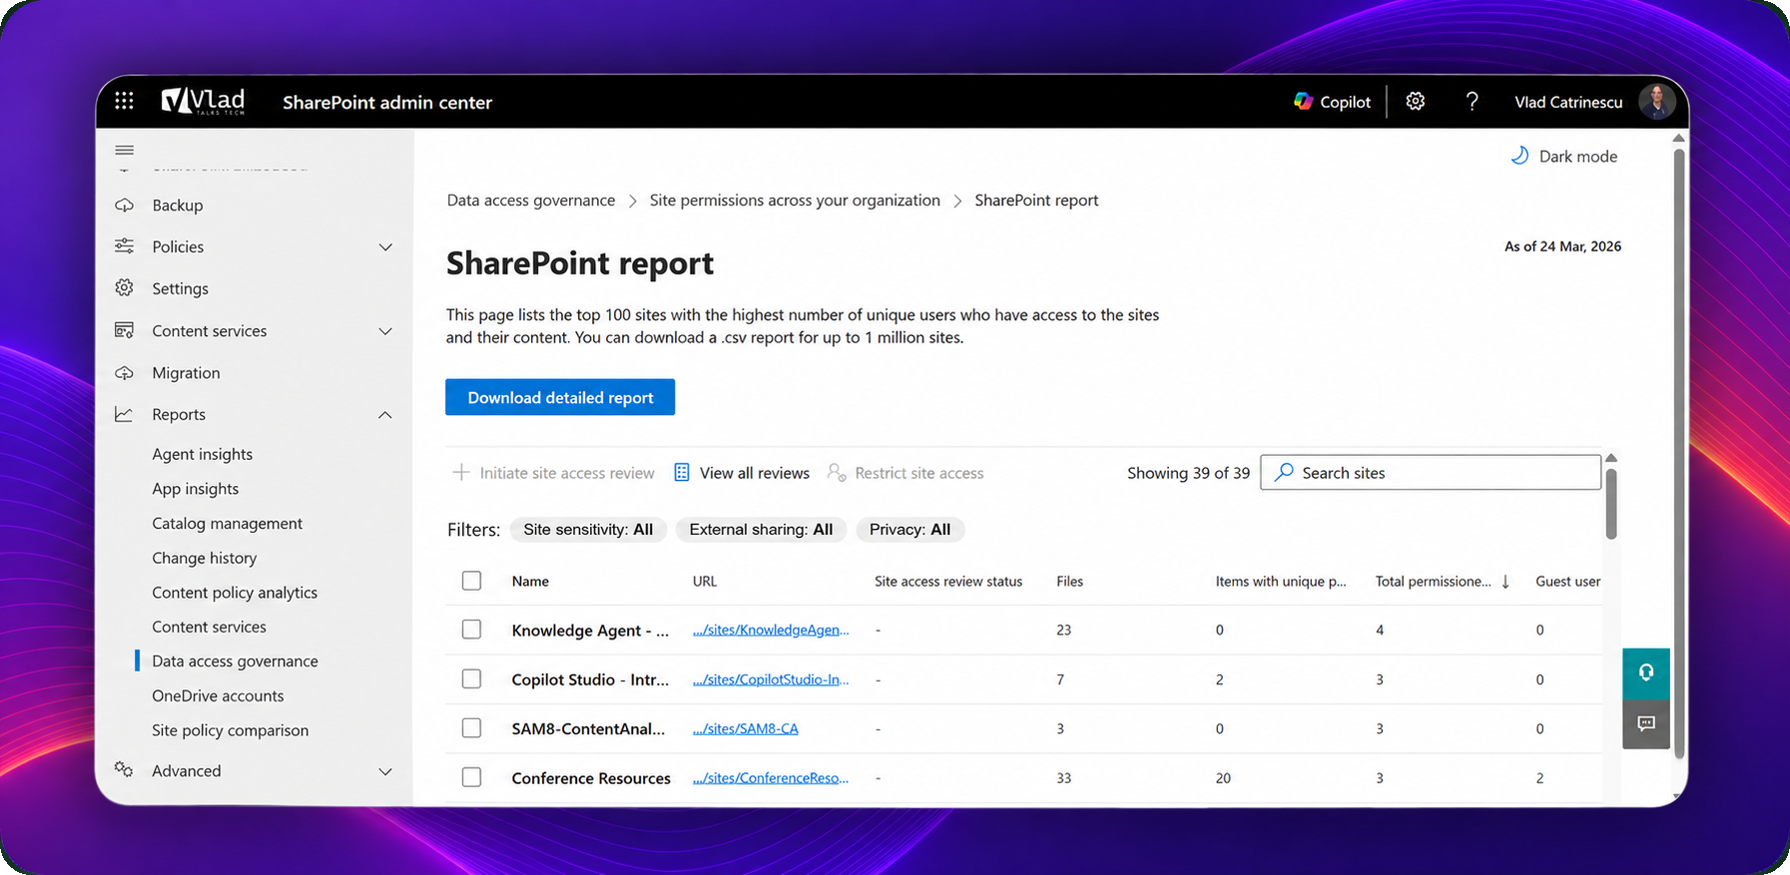
Task: Select Data access governance in sidebar
Action: (x=236, y=661)
